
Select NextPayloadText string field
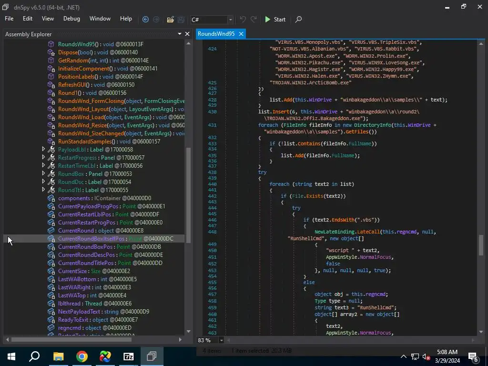(103, 311)
